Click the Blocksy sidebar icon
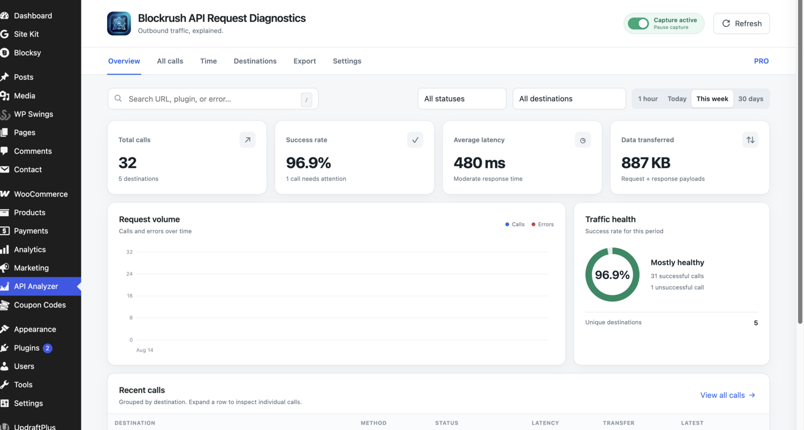804x430 pixels. click(5, 53)
